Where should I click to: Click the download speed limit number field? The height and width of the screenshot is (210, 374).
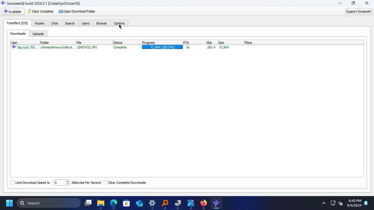[60, 183]
